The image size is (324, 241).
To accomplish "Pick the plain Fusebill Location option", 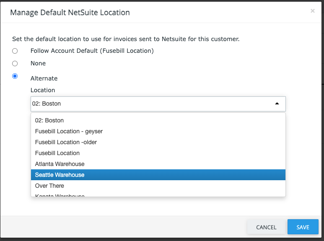I will (x=158, y=153).
